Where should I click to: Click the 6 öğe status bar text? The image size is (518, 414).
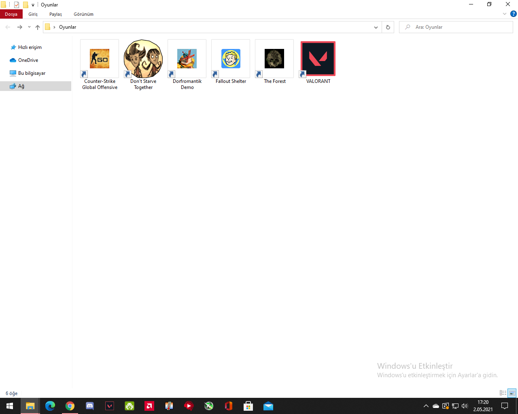tap(12, 393)
